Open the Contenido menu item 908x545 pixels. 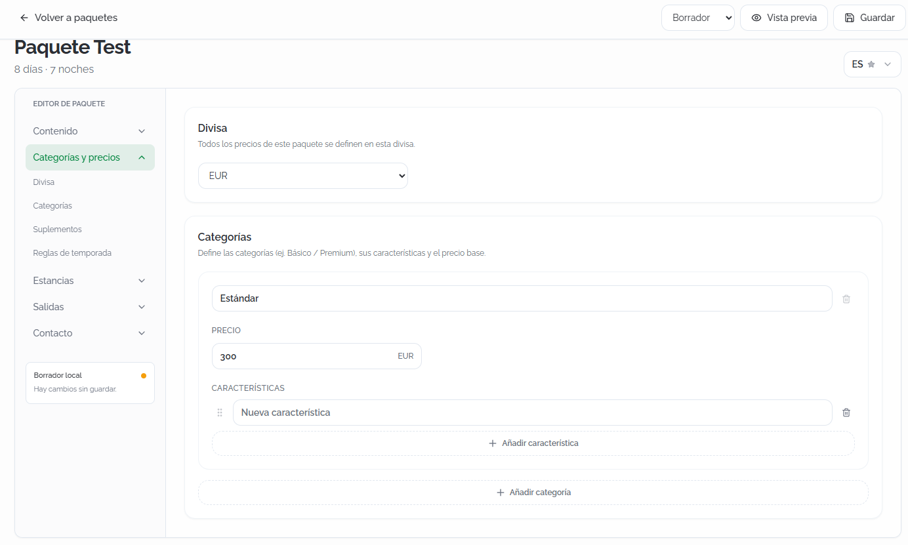tap(90, 131)
